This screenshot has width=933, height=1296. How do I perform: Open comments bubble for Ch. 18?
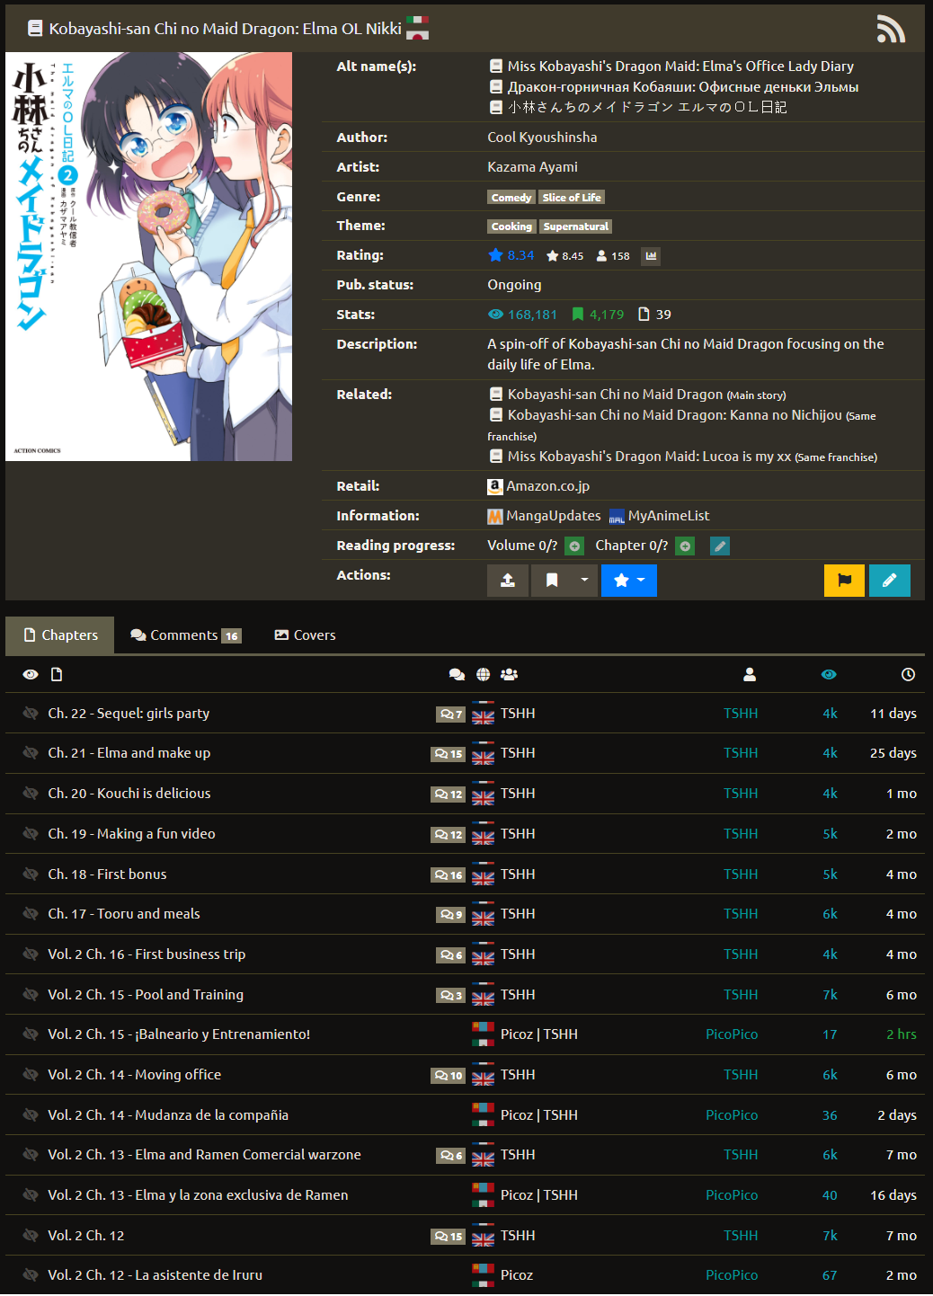[x=449, y=875]
